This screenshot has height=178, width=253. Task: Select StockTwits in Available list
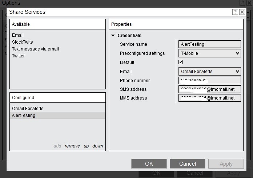click(x=23, y=42)
